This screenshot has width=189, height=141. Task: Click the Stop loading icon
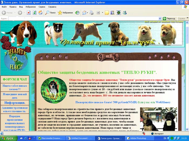click(x=29, y=13)
